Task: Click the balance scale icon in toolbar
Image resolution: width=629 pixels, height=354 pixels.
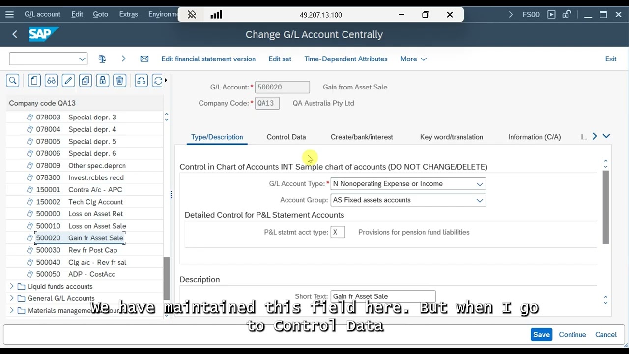Action: [102, 59]
